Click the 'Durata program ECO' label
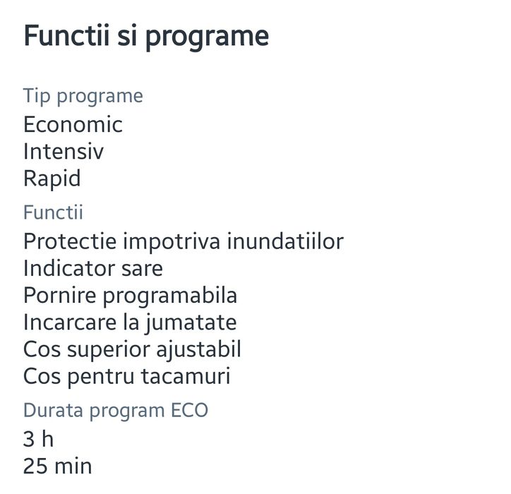The image size is (511, 494). pyautogui.click(x=116, y=410)
